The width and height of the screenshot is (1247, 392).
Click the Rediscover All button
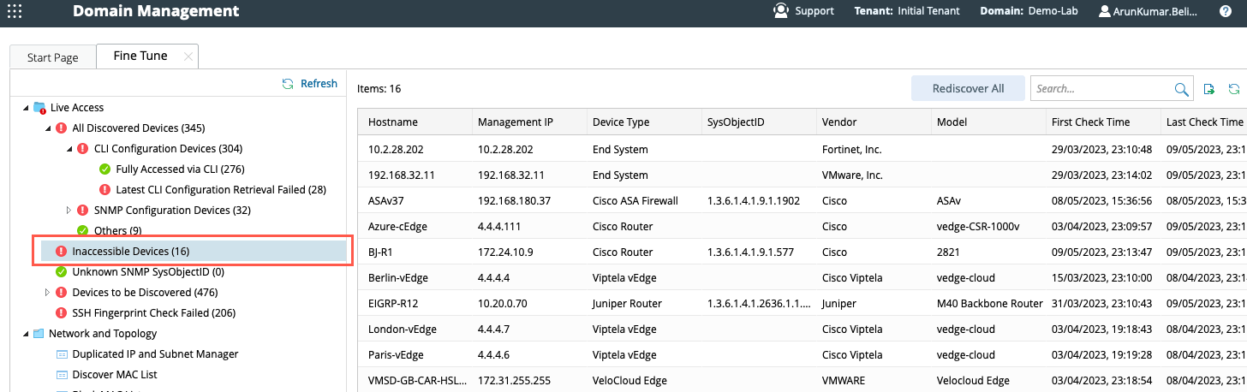(x=968, y=88)
